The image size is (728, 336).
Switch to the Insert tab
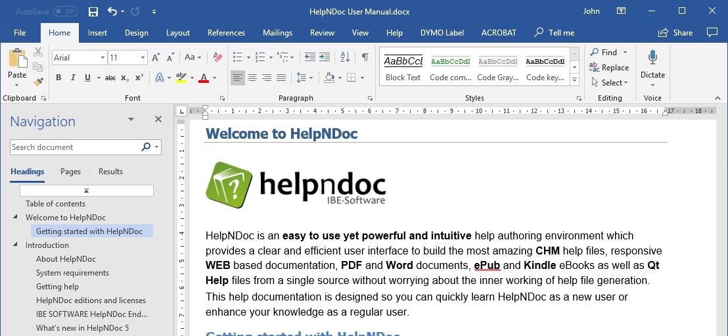[97, 32]
